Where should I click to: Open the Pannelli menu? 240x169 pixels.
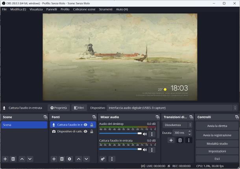pos(52,9)
